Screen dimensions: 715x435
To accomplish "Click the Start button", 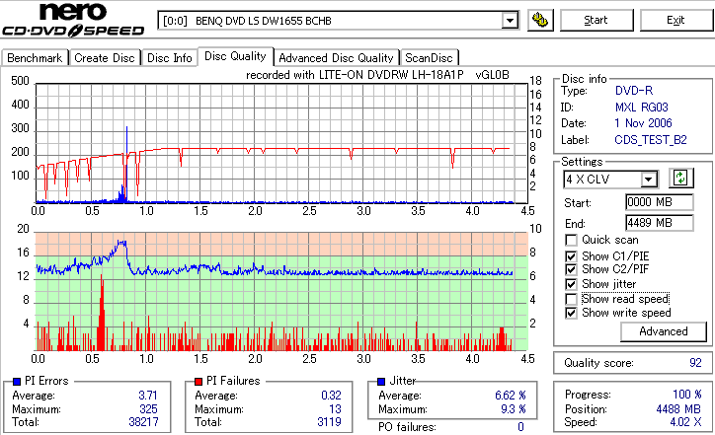I will coord(596,20).
